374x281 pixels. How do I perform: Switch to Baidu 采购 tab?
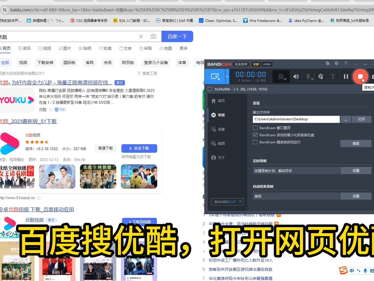click(145, 48)
